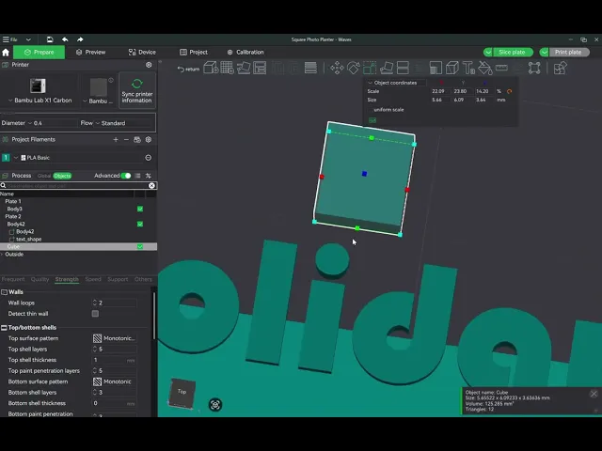
Task: Select the Move tool
Action: (337, 68)
